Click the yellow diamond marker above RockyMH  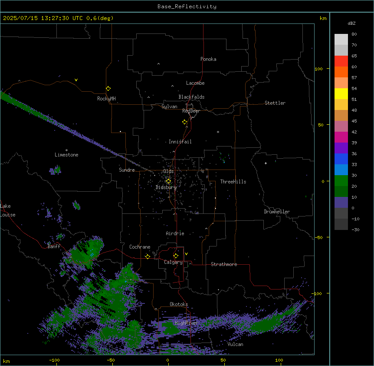point(108,89)
